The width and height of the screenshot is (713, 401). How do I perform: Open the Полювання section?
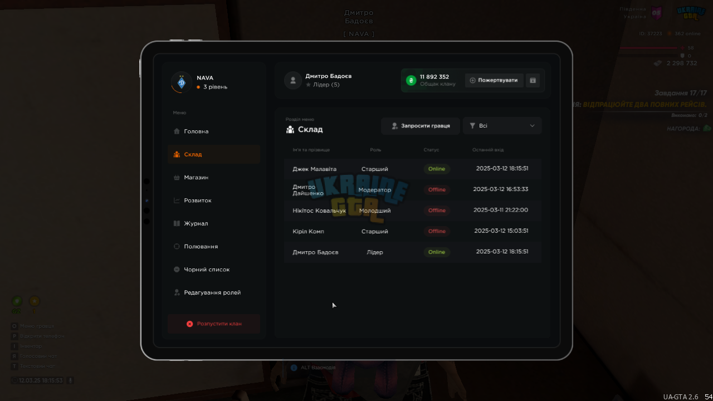click(214, 246)
